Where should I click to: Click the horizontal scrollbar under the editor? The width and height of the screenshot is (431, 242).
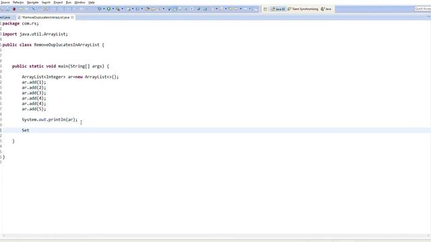[215, 236]
